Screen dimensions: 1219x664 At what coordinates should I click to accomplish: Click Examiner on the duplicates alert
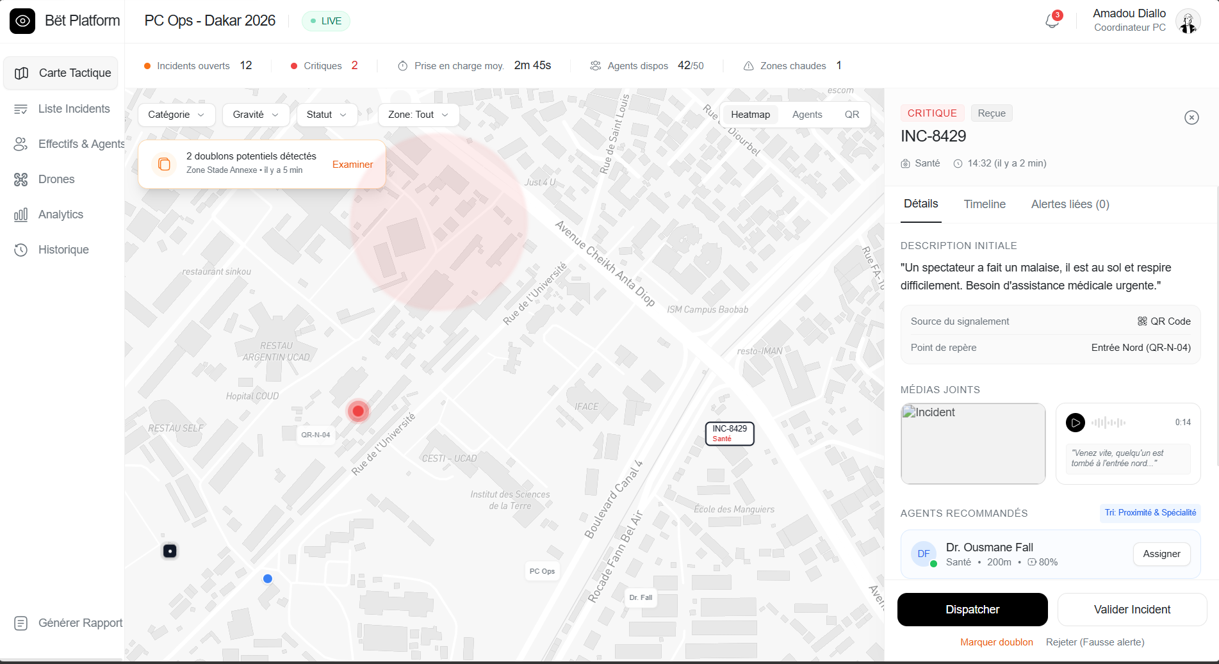point(352,165)
